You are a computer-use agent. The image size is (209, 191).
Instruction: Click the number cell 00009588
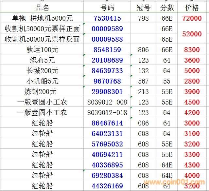[107, 39]
